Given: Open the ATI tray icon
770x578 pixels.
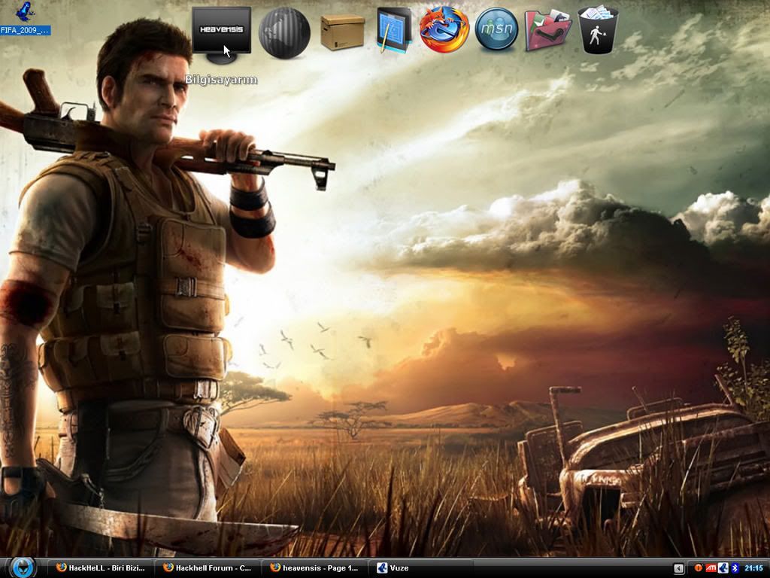Looking at the screenshot, I should [711, 568].
